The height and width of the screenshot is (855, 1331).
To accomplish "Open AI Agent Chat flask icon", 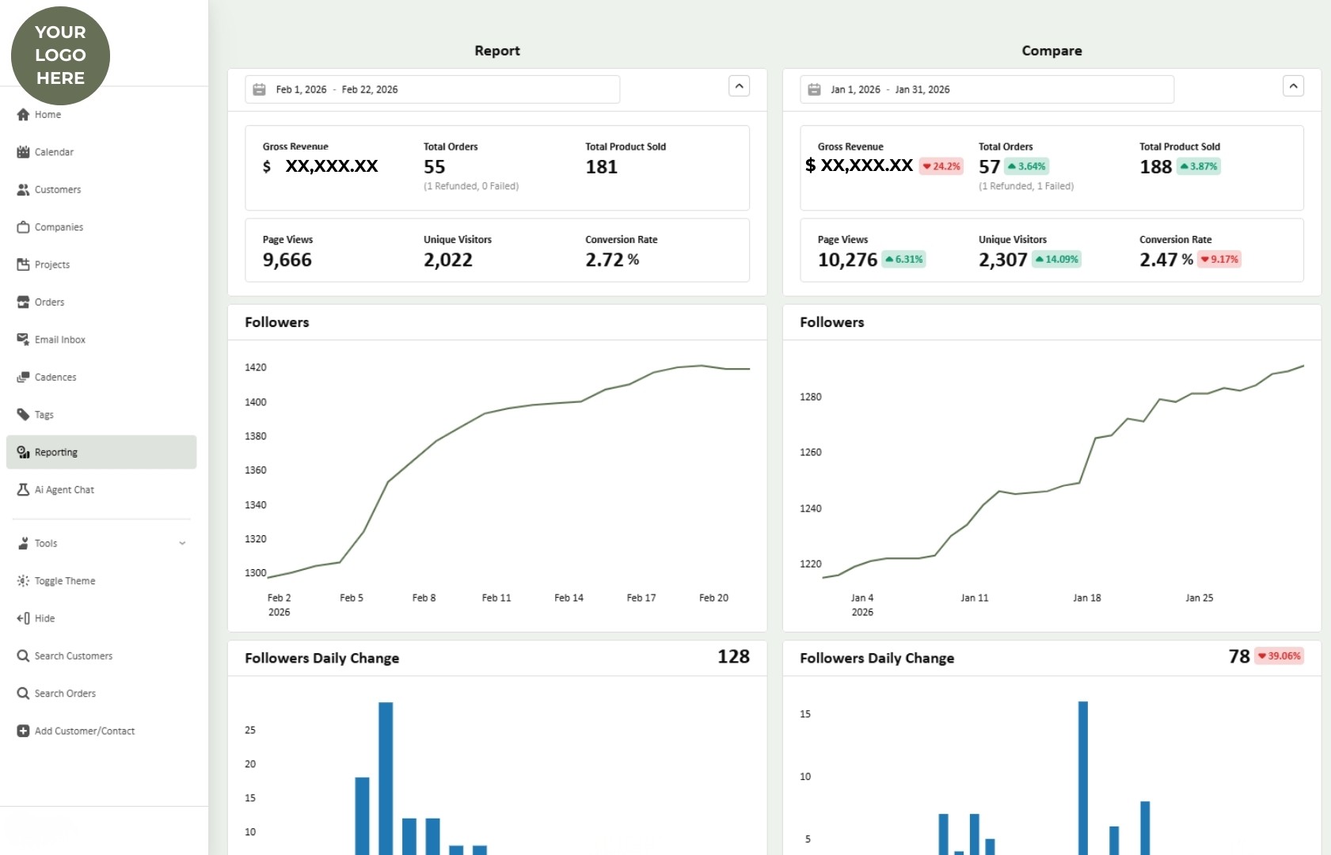I will click(x=23, y=490).
